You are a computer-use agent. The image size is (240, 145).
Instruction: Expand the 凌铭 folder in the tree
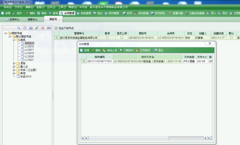click(14, 63)
